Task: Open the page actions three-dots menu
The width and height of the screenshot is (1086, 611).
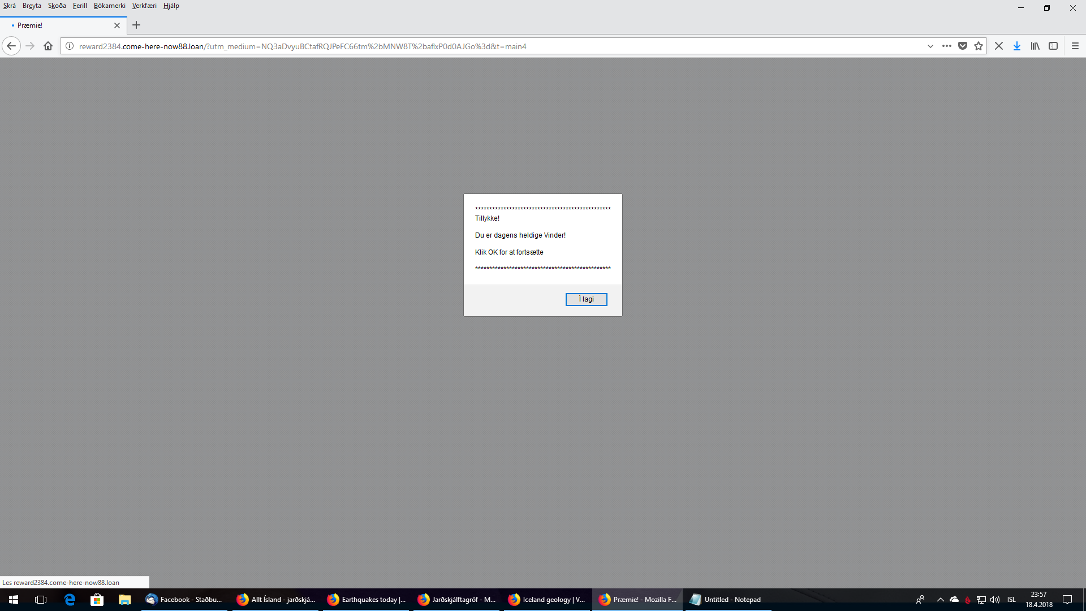Action: tap(946, 46)
